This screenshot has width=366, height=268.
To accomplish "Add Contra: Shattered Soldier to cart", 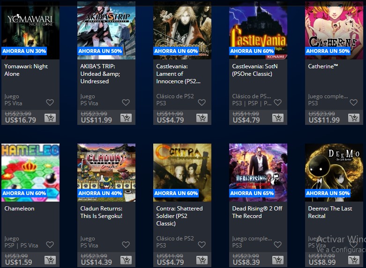I will [x=202, y=260].
